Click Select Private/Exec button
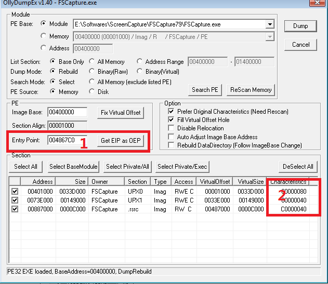 pyautogui.click(x=182, y=167)
